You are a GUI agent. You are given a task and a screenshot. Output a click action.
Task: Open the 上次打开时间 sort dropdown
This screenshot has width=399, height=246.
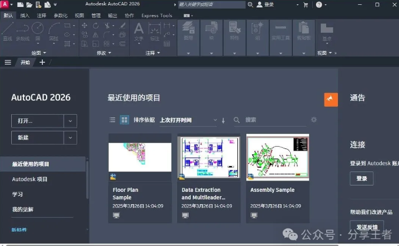189,120
